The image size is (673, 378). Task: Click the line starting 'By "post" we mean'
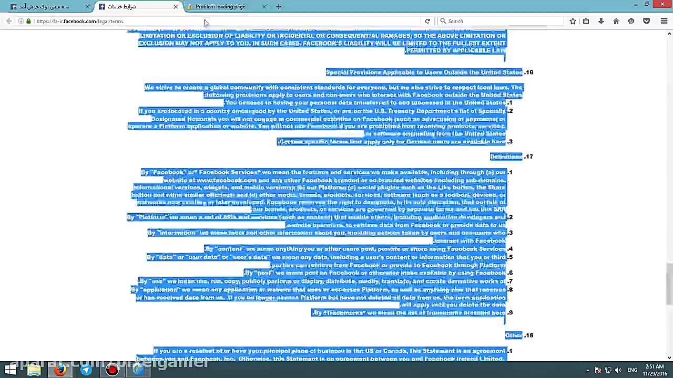click(x=375, y=273)
